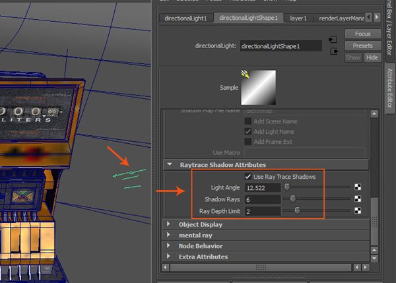Click the horizontal scrollbar thumb
The width and height of the screenshot is (396, 283).
[261, 267]
